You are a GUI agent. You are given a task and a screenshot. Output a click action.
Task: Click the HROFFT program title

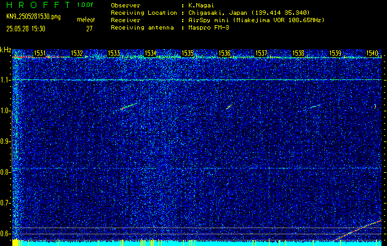pyautogui.click(x=38, y=5)
